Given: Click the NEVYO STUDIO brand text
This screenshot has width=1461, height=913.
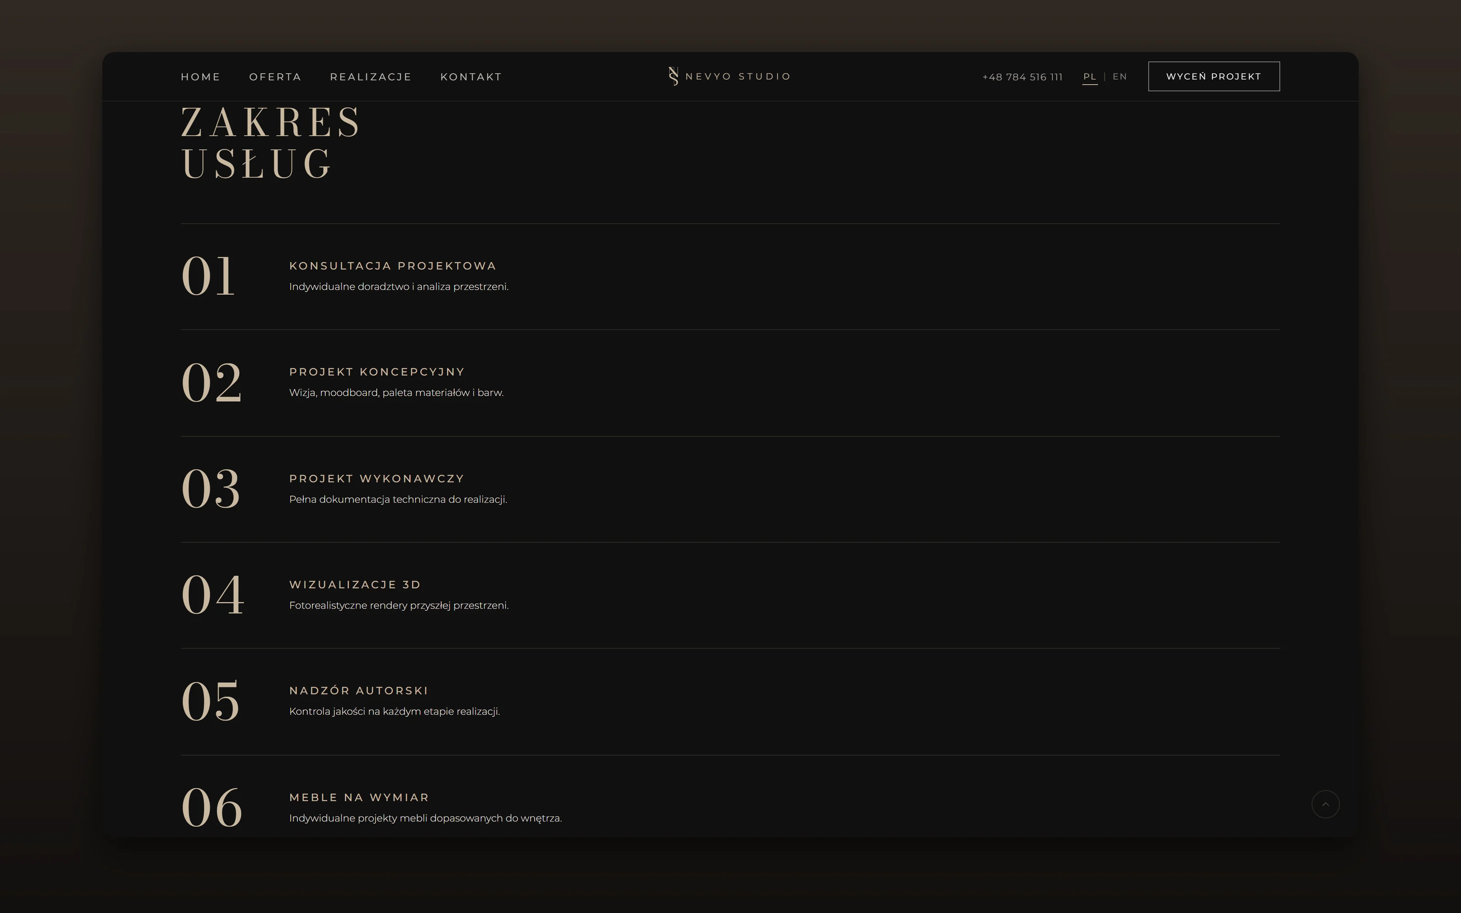Looking at the screenshot, I should coord(738,76).
